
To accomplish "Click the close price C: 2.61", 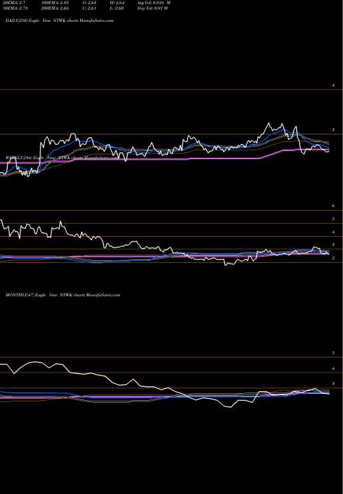I will (89, 8).
